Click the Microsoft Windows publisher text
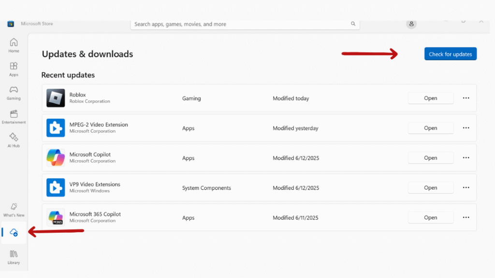The height and width of the screenshot is (278, 495). 89,191
